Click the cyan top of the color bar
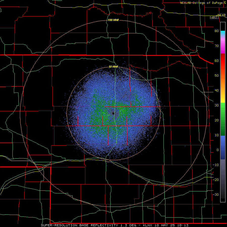Viewport: 227px width, 227px height. tap(223, 33)
